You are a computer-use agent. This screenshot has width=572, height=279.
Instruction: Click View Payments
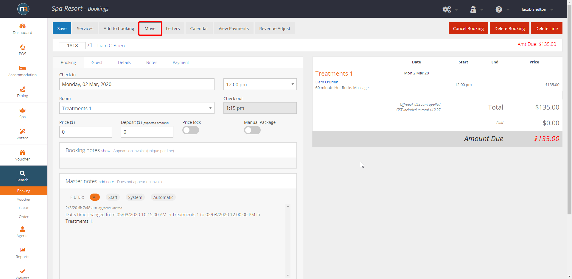click(234, 28)
